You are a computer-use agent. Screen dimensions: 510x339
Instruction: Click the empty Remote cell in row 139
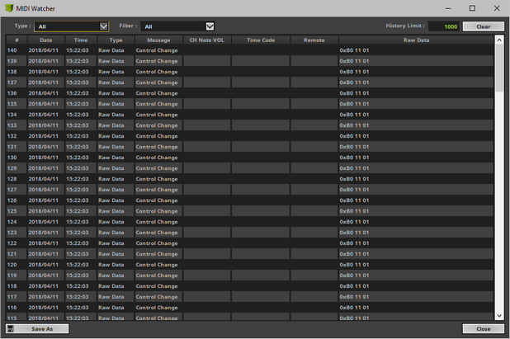(x=314, y=61)
